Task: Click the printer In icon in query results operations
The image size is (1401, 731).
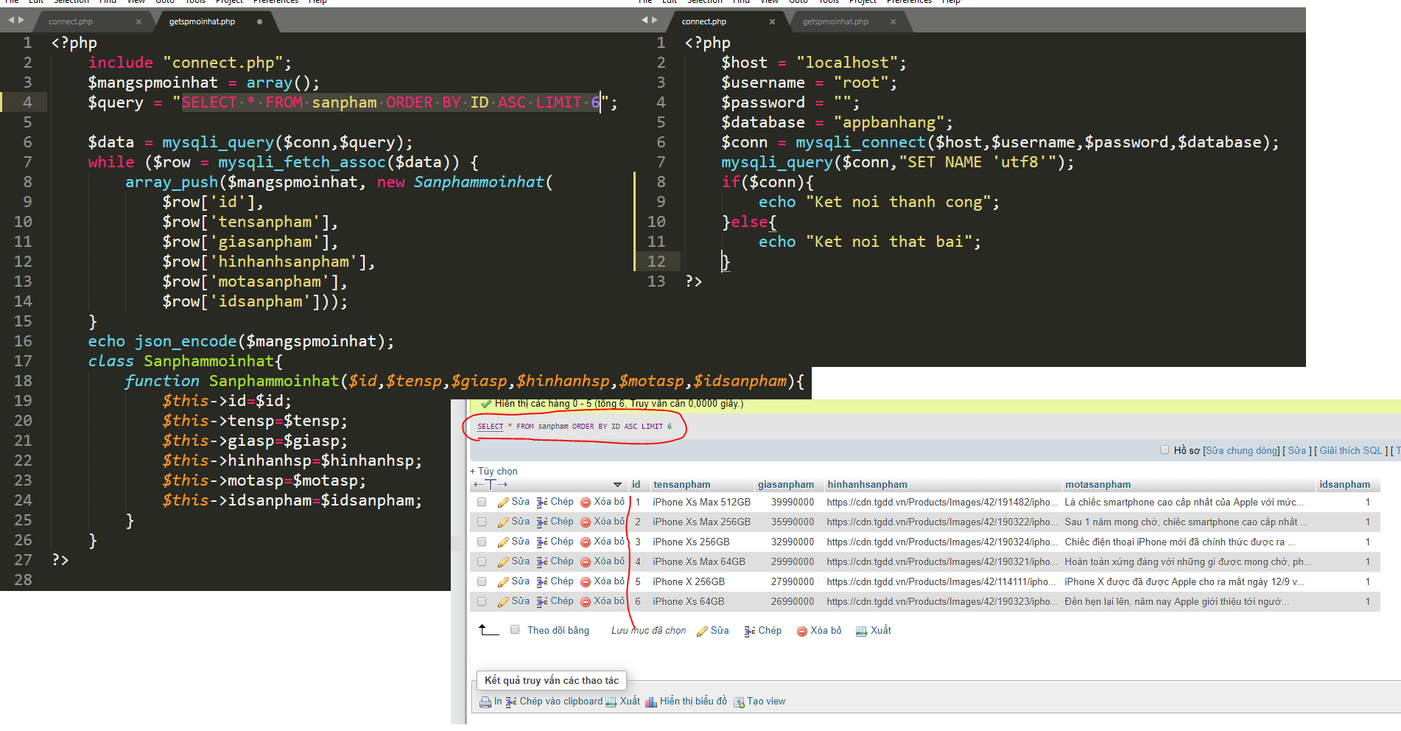Action: [485, 702]
